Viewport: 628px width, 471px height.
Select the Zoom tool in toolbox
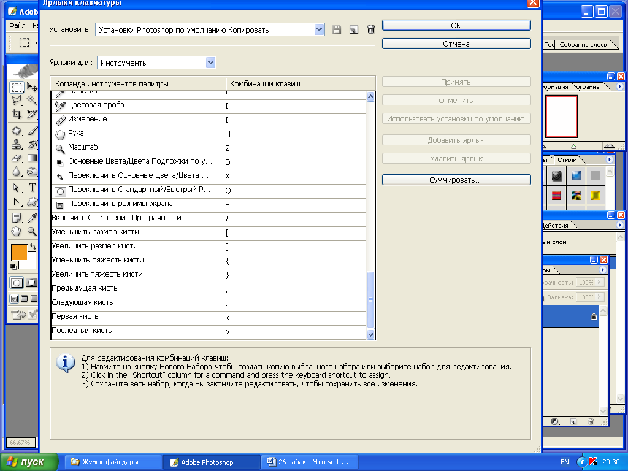click(x=32, y=231)
